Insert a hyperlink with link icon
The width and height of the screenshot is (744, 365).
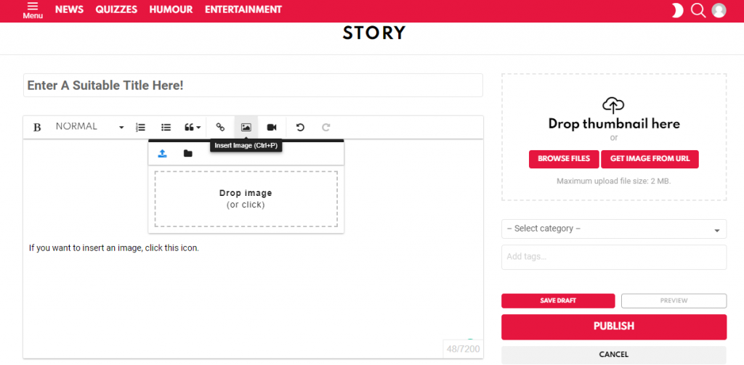220,127
